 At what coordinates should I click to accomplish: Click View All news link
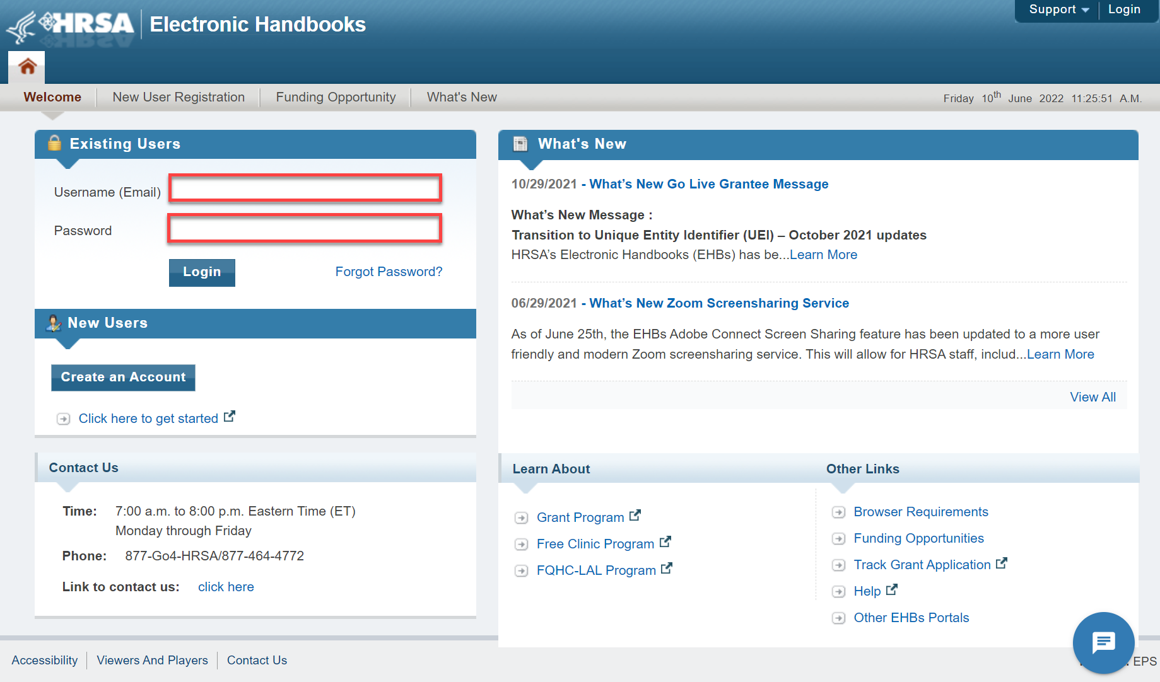(x=1093, y=397)
